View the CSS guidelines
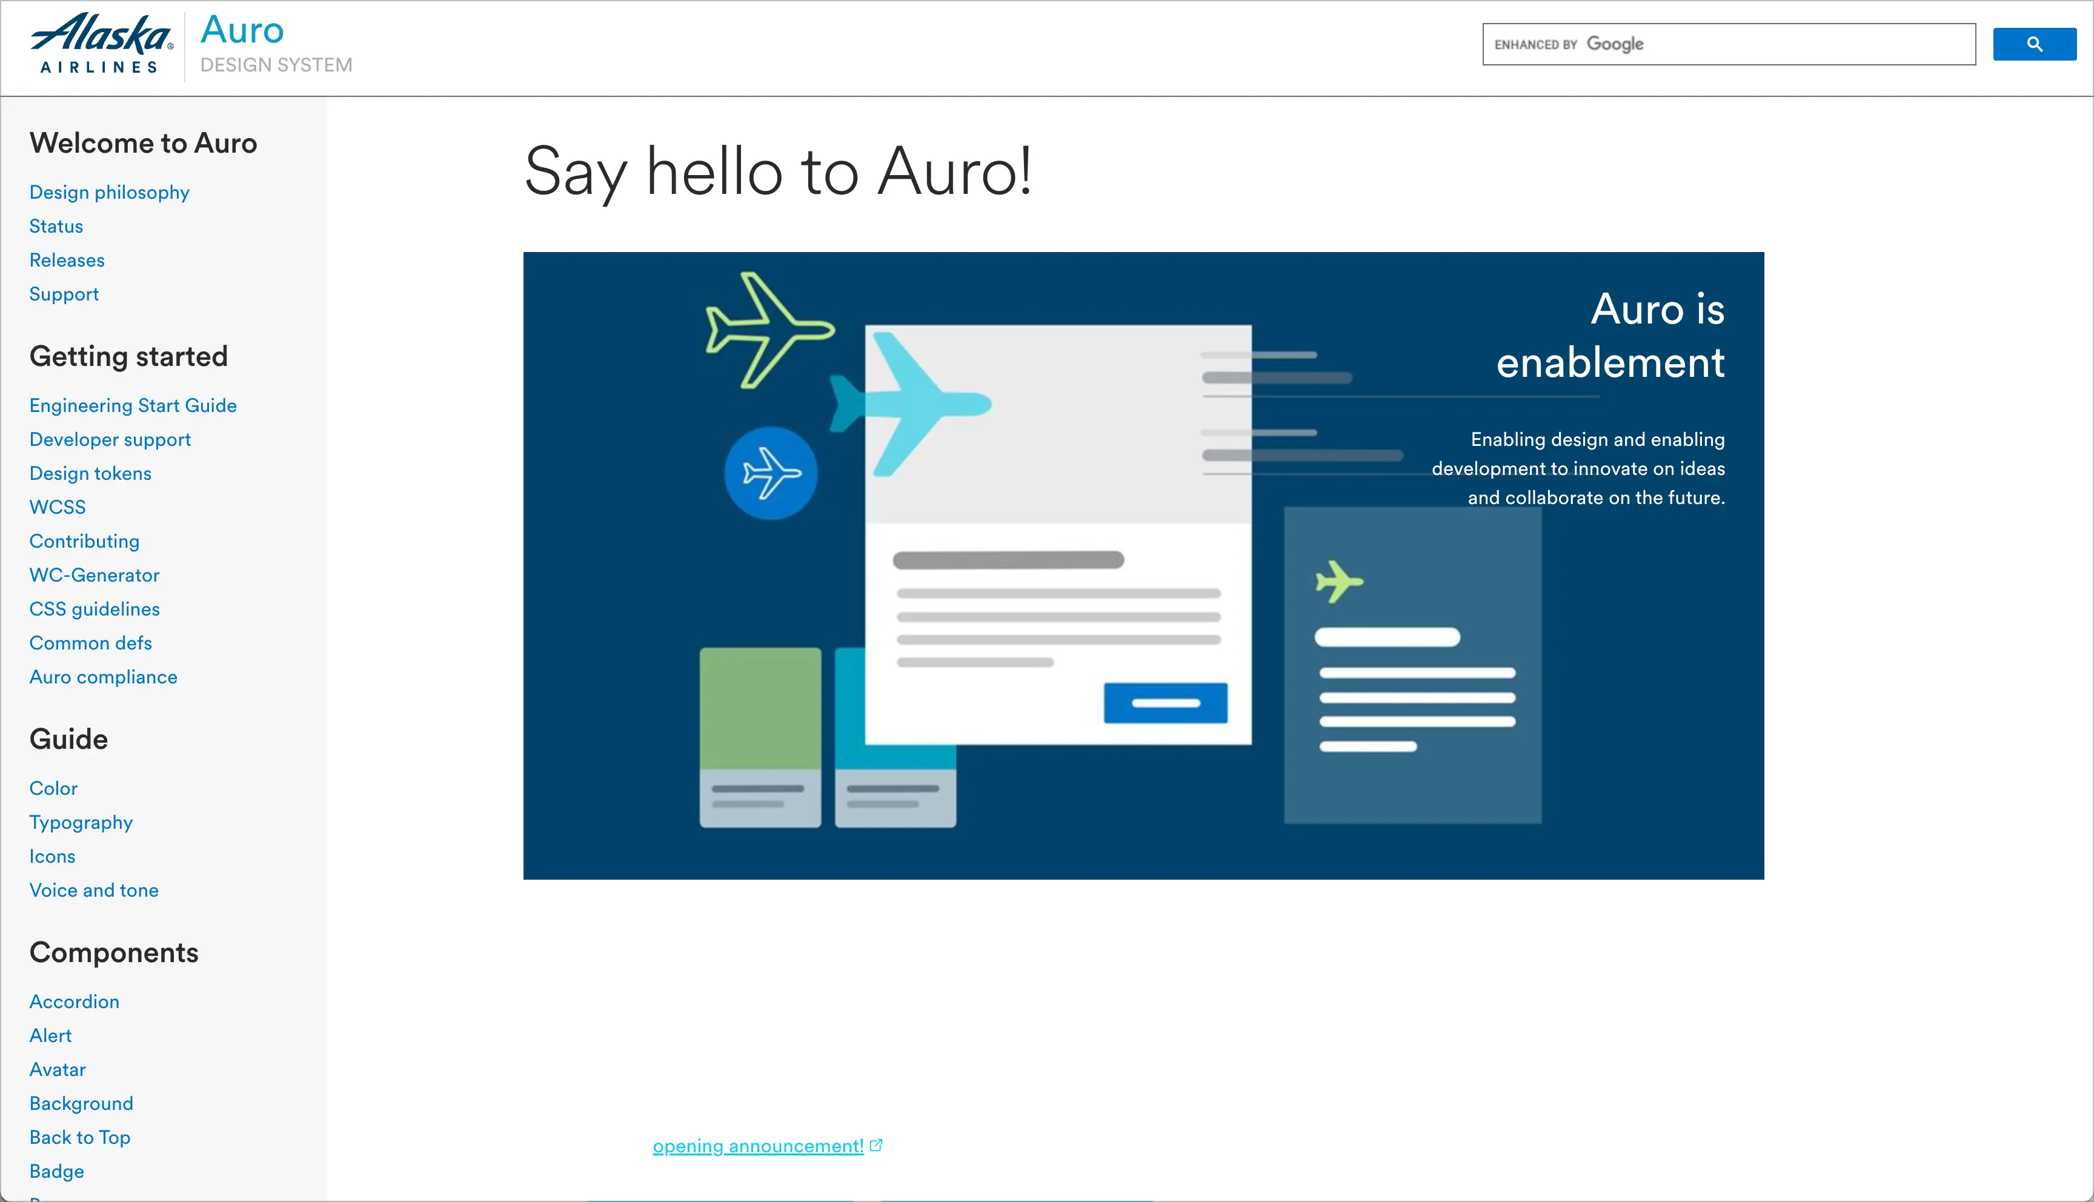This screenshot has width=2094, height=1202. point(95,608)
